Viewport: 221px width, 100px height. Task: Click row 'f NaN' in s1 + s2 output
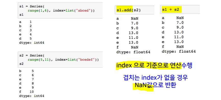tap(173, 47)
